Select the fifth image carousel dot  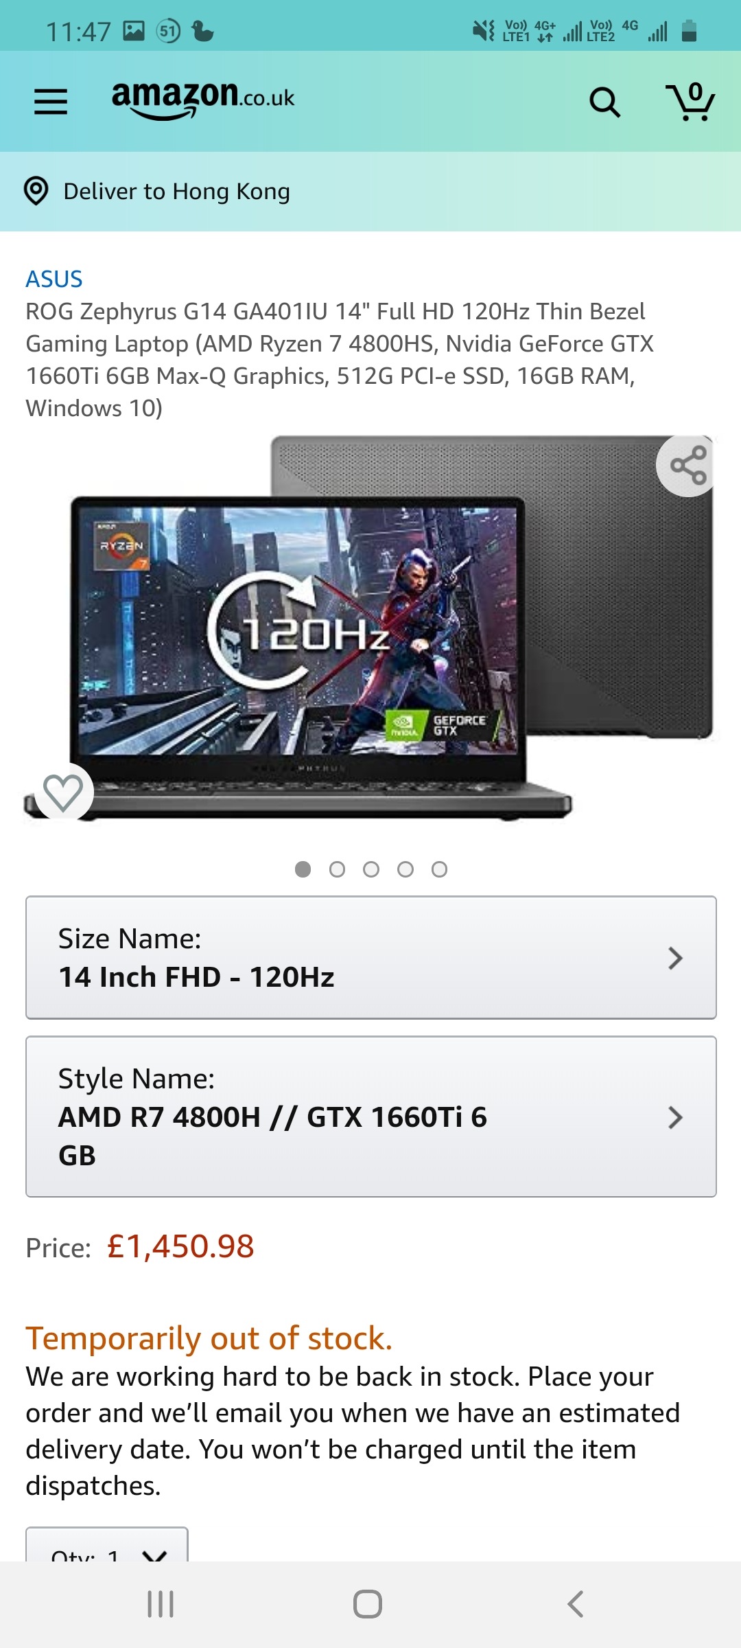439,869
